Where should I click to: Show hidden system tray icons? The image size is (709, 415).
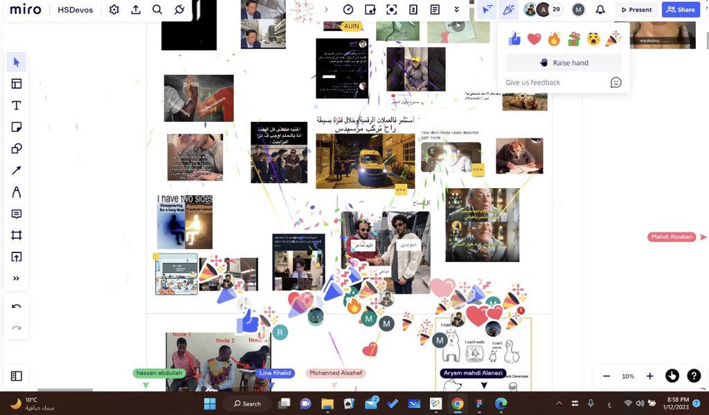[x=559, y=403]
